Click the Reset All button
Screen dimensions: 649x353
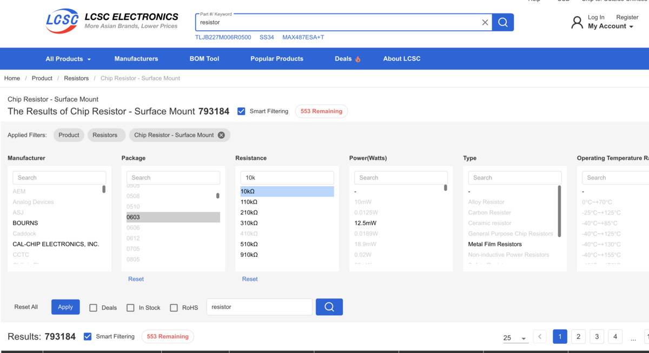pyautogui.click(x=26, y=307)
